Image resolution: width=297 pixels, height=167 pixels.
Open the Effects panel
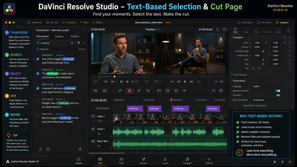click(x=97, y=22)
